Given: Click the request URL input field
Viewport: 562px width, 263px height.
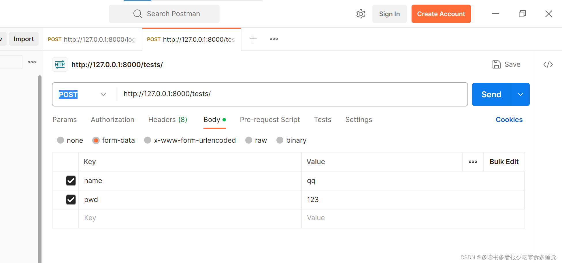Looking at the screenshot, I should 288,94.
